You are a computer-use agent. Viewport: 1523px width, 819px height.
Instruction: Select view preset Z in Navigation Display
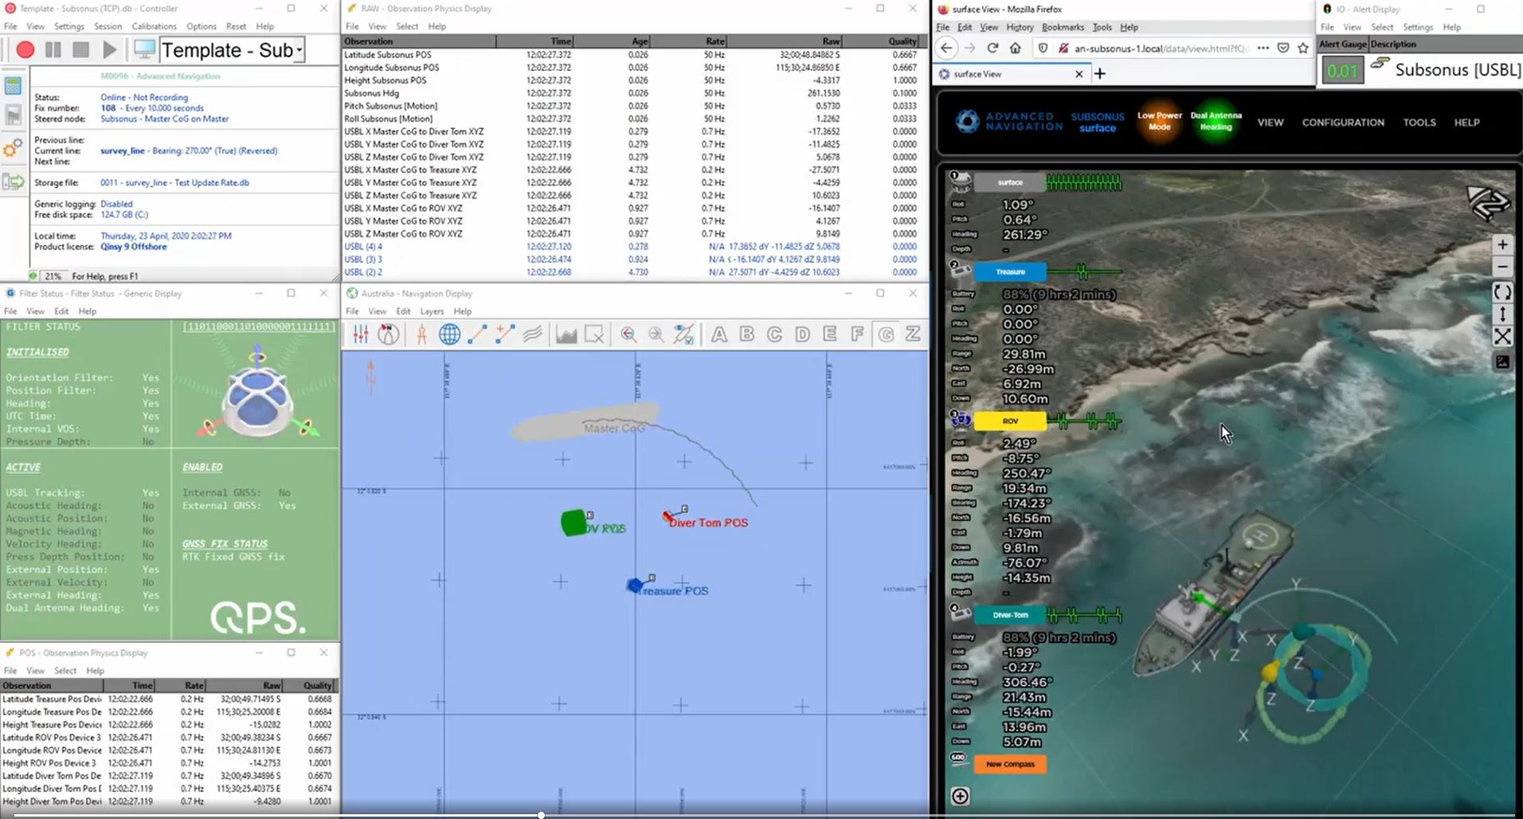point(913,335)
